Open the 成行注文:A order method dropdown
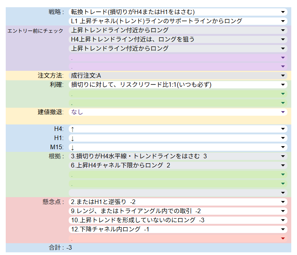The image size is (297, 255). coord(178,76)
